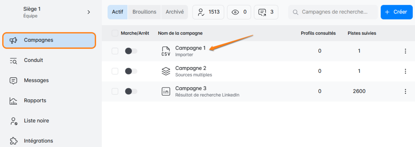Toggle Campagne 1 on/off switch
This screenshot has height=147, width=415.
(131, 51)
